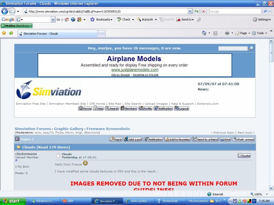Click the Ads by Google link
This screenshot has width=274, height=205.
[x=121, y=74]
